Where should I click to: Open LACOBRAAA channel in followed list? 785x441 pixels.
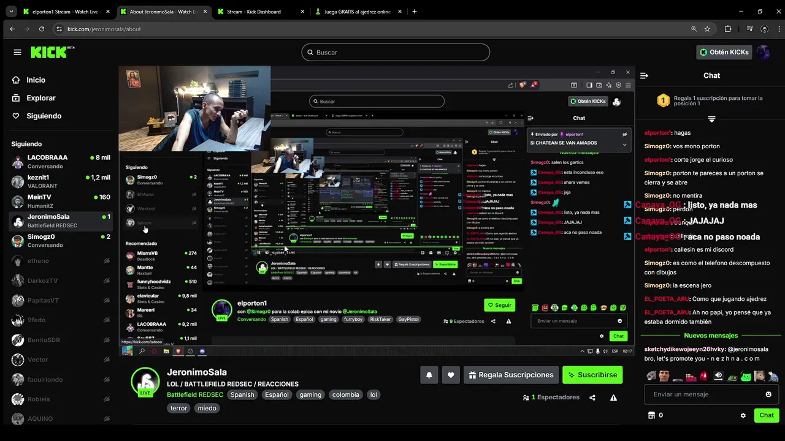(x=60, y=162)
